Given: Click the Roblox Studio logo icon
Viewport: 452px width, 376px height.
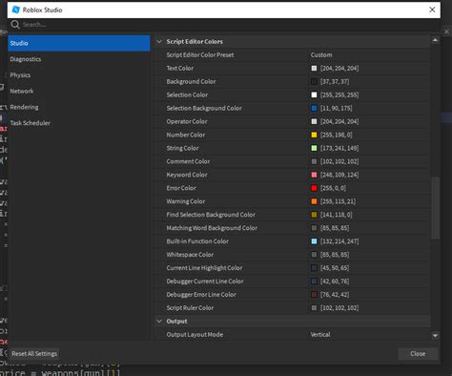Looking at the screenshot, I should [15, 10].
